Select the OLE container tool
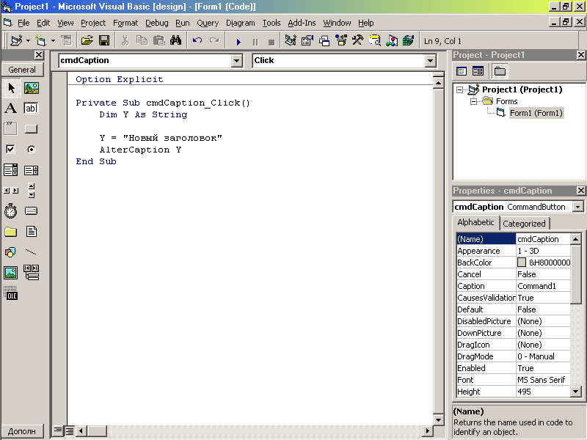Viewport: 587px width, 440px height. click(x=11, y=293)
